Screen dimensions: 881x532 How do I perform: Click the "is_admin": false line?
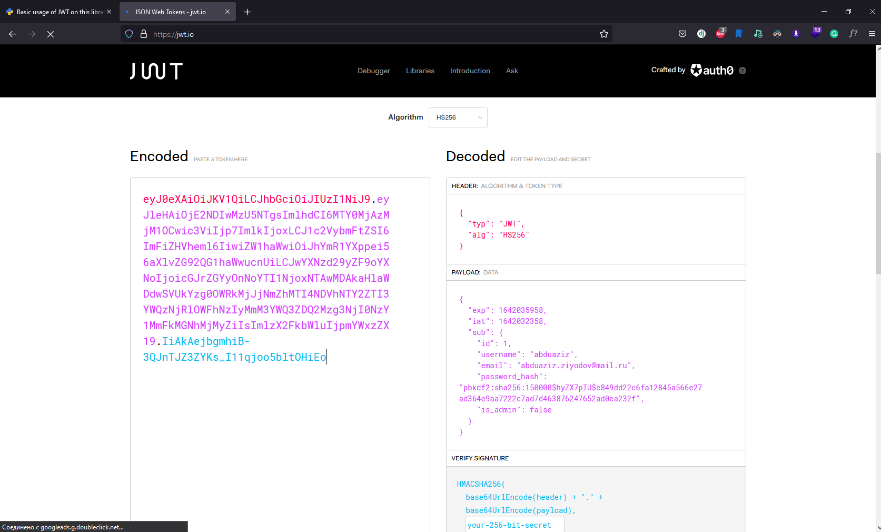pos(514,410)
